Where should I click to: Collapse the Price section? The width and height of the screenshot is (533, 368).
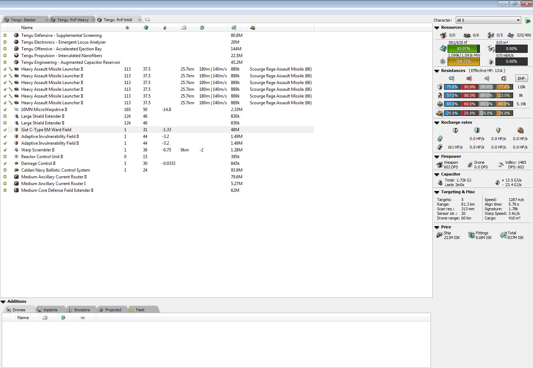tap(437, 227)
